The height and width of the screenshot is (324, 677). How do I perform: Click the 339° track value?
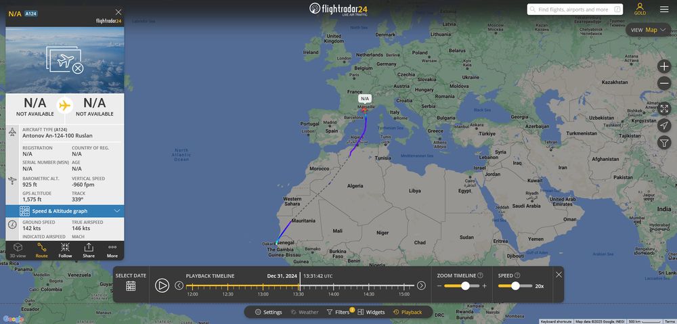pyautogui.click(x=78, y=200)
